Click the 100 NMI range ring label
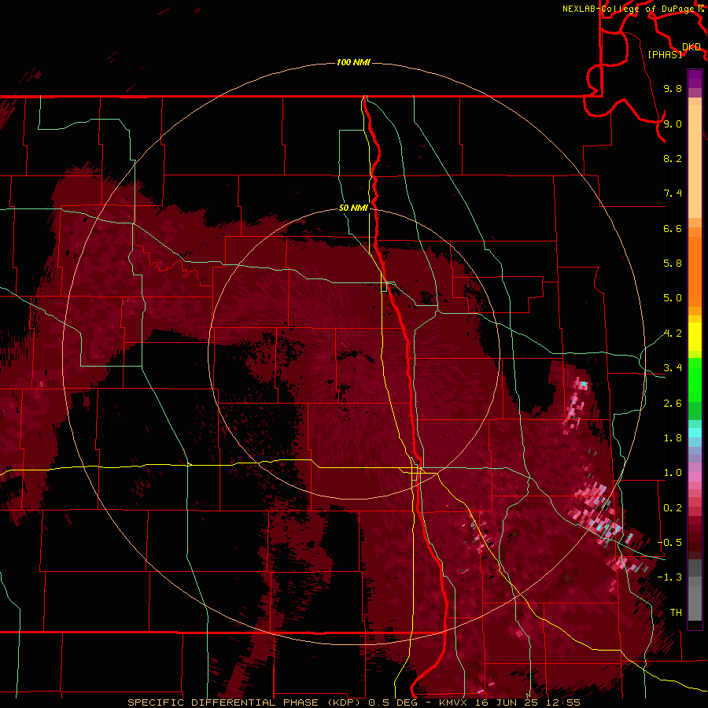Viewport: 708px width, 708px height. pyautogui.click(x=353, y=62)
